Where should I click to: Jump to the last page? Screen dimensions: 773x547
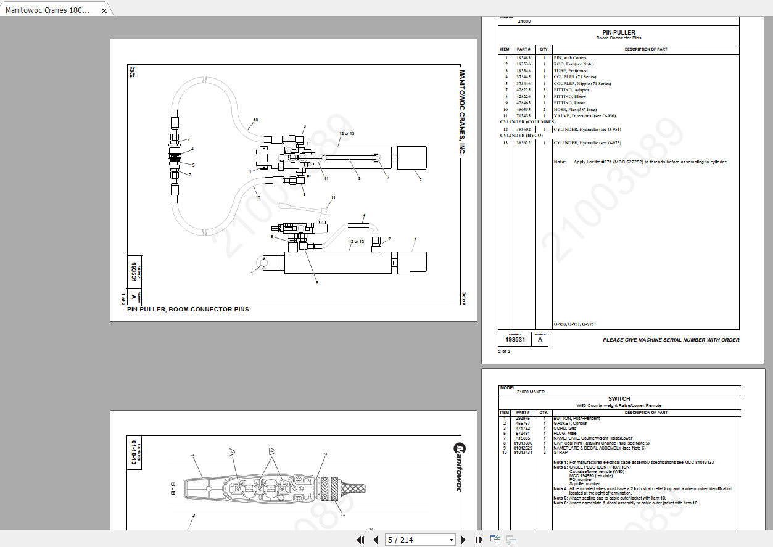pyautogui.click(x=479, y=540)
